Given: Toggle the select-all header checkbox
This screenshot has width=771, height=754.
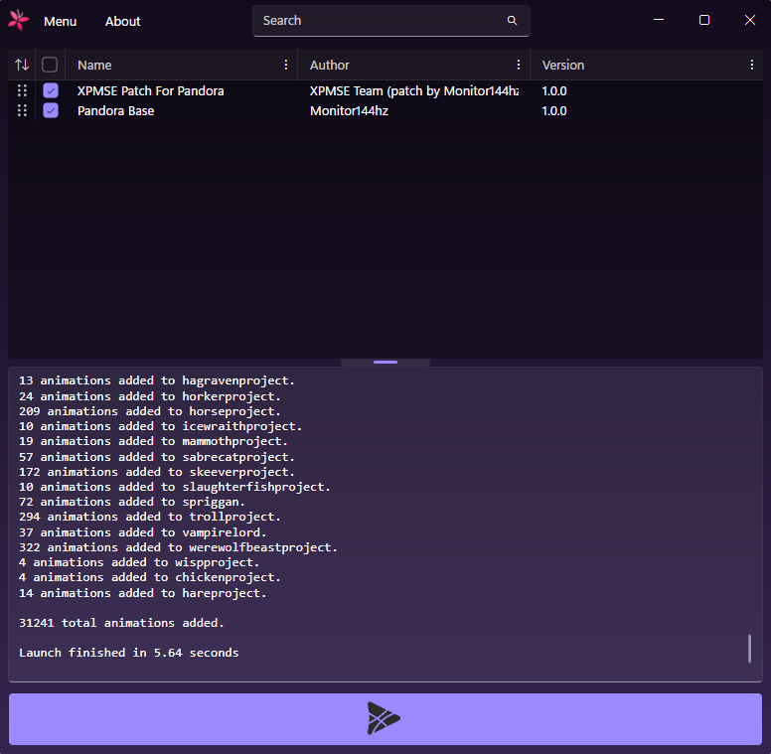Looking at the screenshot, I should pos(50,65).
